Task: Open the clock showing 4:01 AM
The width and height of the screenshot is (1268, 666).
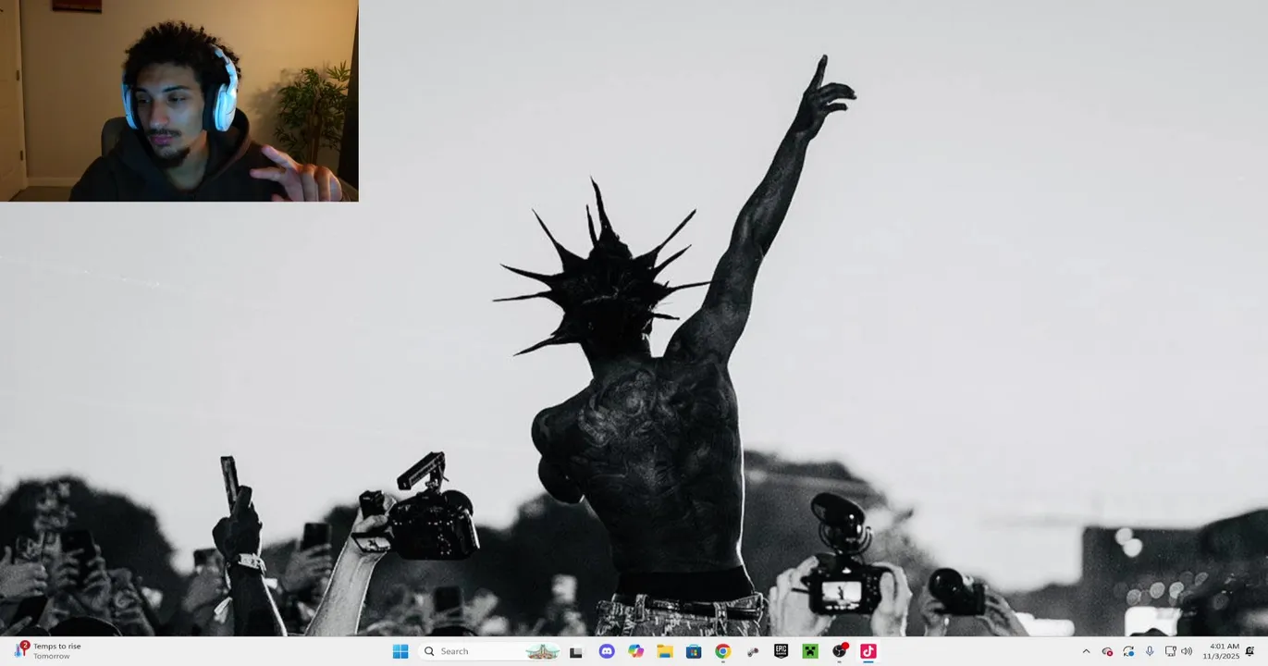Action: click(x=1221, y=651)
